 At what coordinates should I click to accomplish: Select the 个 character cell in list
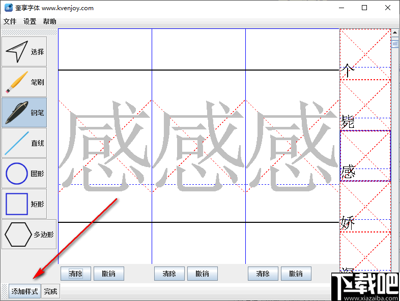365,54
